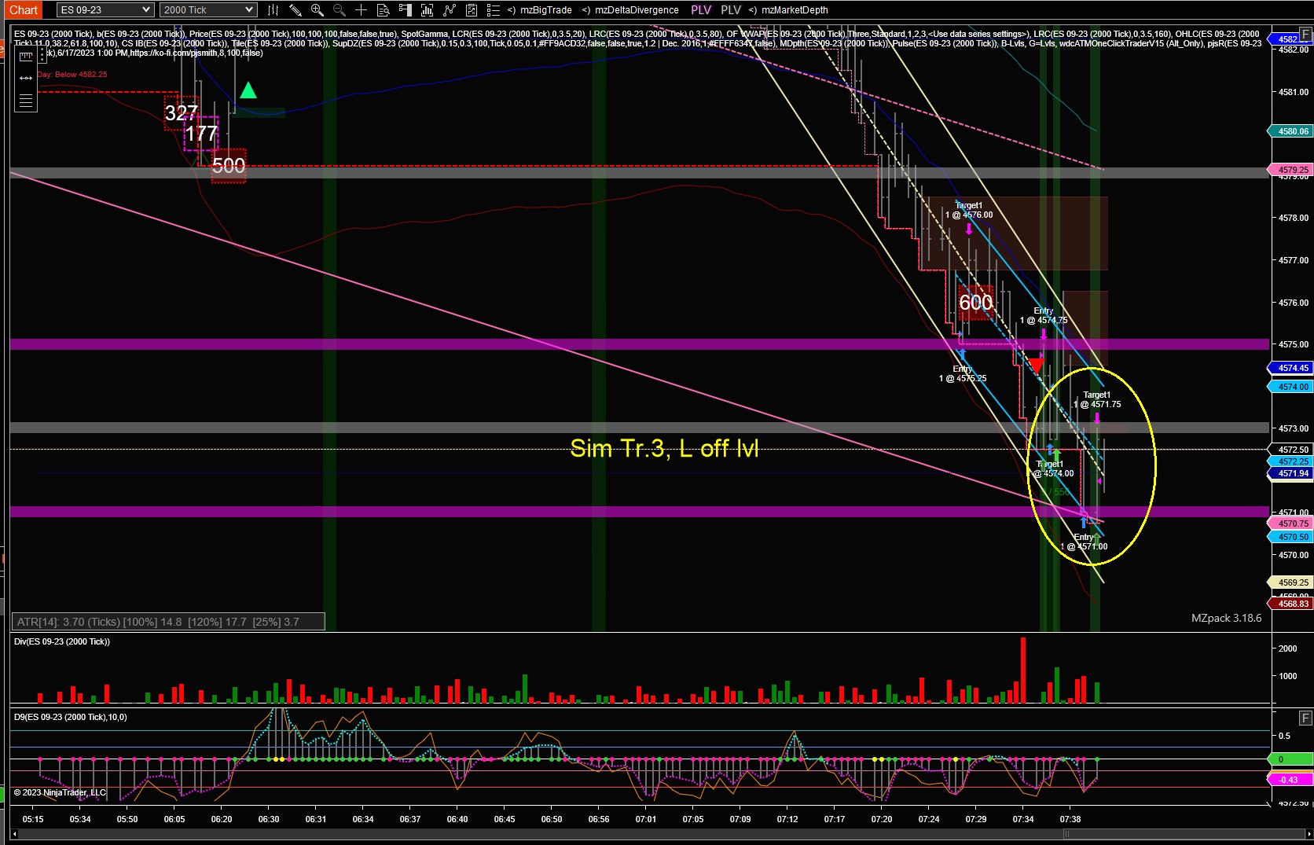The image size is (1314, 845).
Task: Click the zoom out magnifier icon
Action: [x=340, y=10]
